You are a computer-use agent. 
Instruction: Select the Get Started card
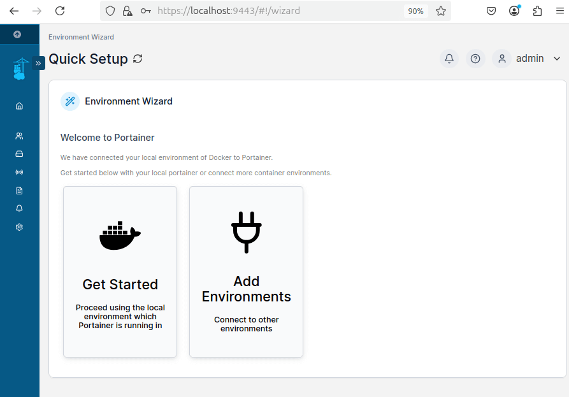120,272
